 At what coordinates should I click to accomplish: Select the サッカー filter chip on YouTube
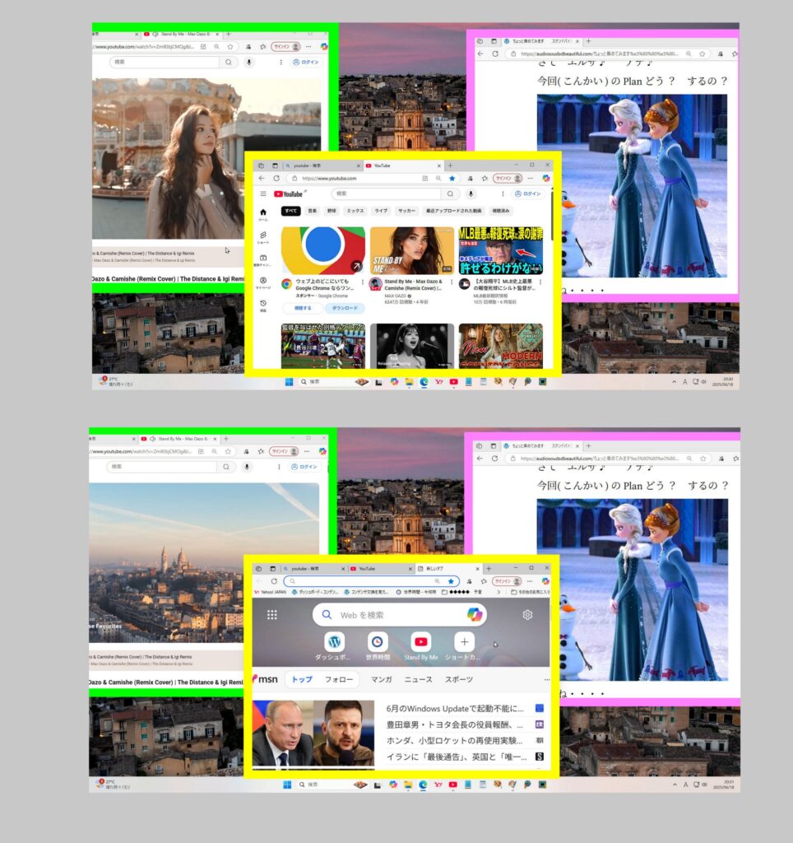406,211
